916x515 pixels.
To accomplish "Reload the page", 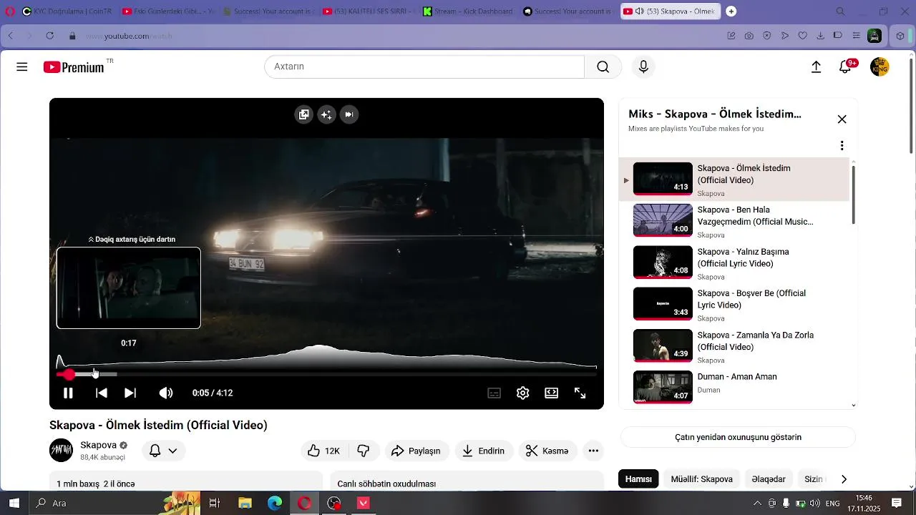I will [x=49, y=36].
